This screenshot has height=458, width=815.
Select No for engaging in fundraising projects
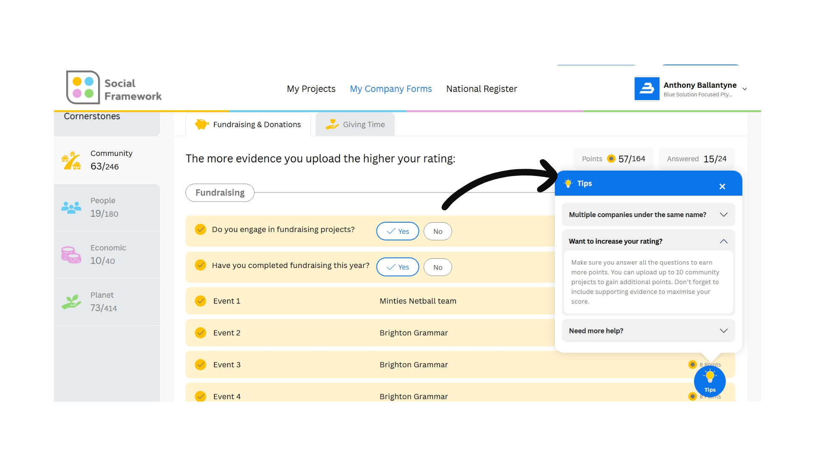point(438,231)
